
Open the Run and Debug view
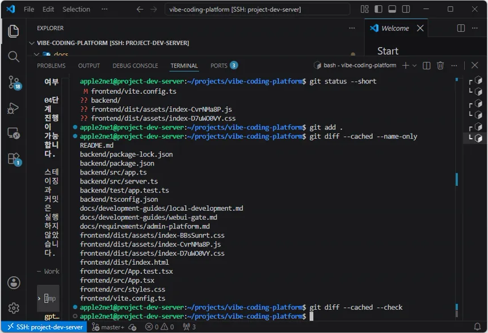tap(14, 108)
